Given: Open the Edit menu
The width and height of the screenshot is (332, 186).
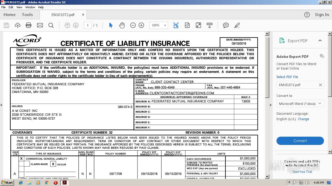Looking at the screenshot, I should click(x=11, y=7).
